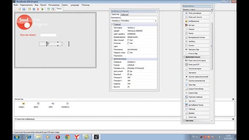This screenshot has width=249, height=140.
Task: Toggle the Перенос строк checkbox
Action: 128,52
